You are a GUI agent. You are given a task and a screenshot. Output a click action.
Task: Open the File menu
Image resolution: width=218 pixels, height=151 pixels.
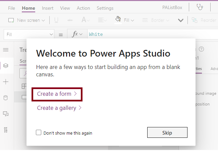click(x=11, y=8)
